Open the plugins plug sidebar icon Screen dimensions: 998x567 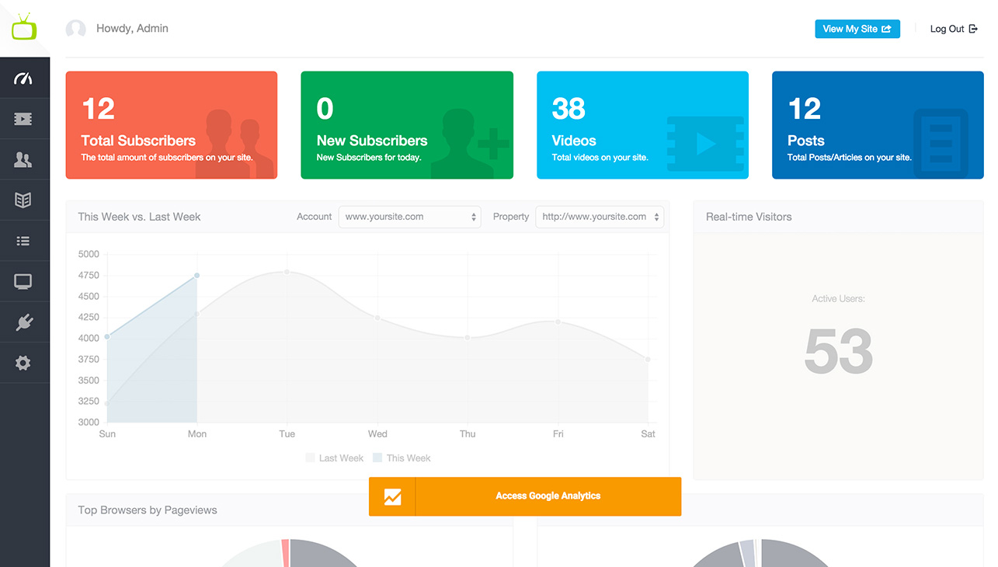tap(23, 322)
